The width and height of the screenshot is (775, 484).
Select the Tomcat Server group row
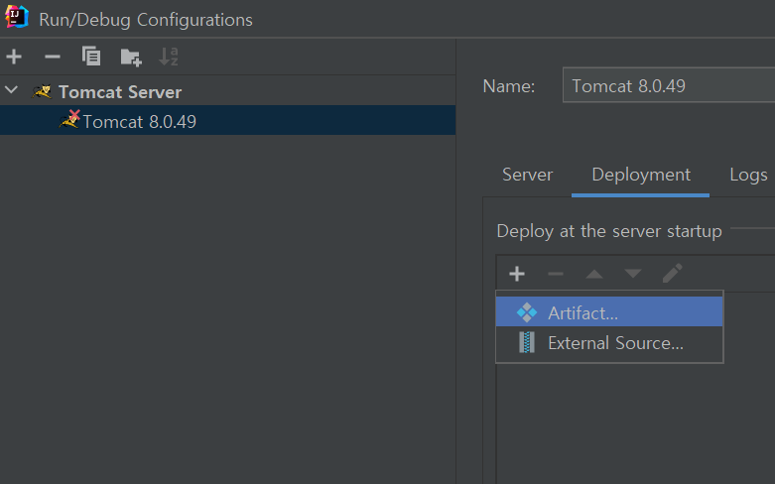227,91
